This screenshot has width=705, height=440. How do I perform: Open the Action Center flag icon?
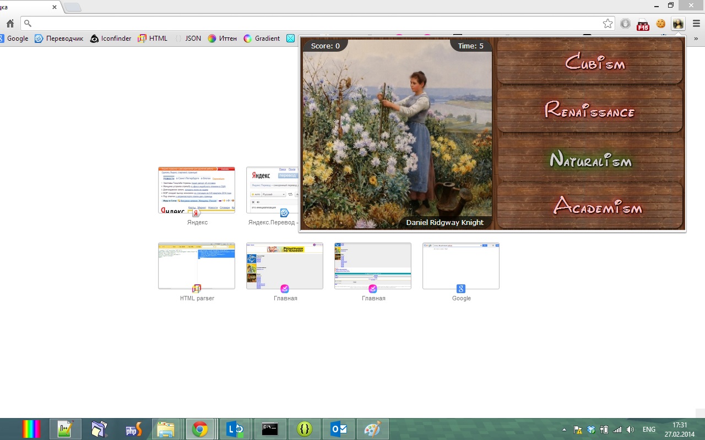[578, 430]
